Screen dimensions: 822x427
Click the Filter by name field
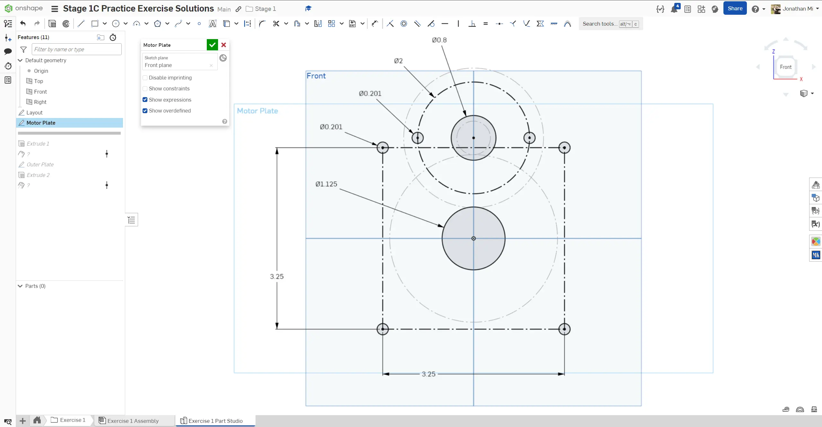(x=76, y=49)
